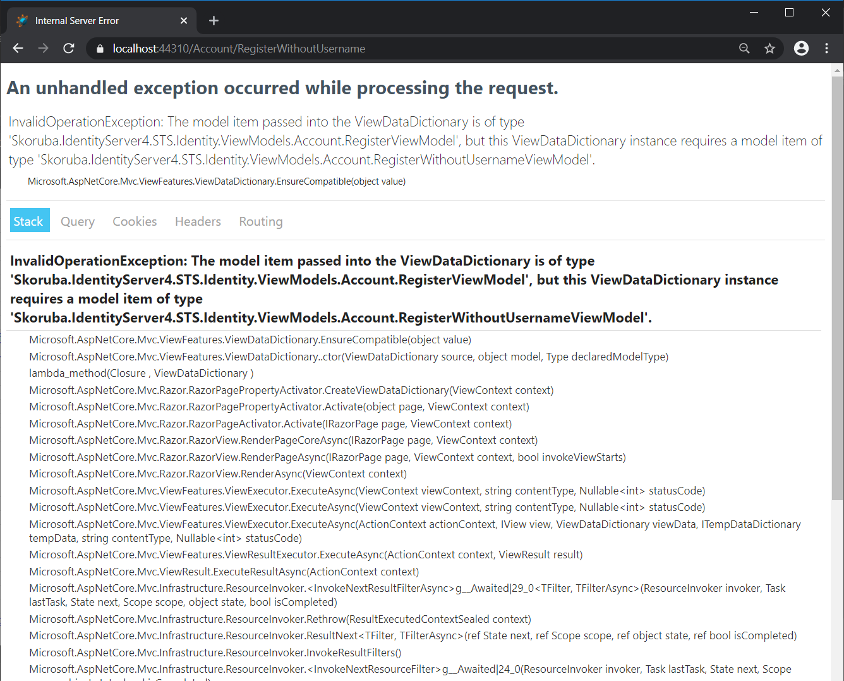Open the search/zoom magnifier in the toolbar
The height and width of the screenshot is (681, 844).
pyautogui.click(x=744, y=48)
